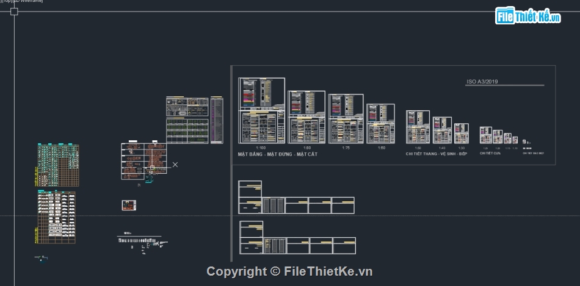Select the furniture block library sheet
580x286 pixels.
(187, 107)
